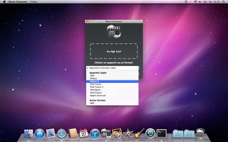
Task: Open the Fichier menu
Action: click(x=34, y=2)
